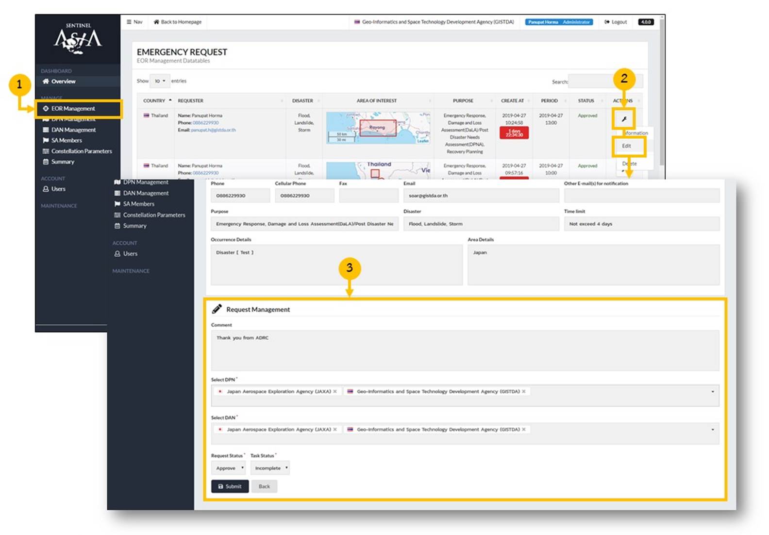
Task: Click the wrench actions icon in first row
Action: 624,119
